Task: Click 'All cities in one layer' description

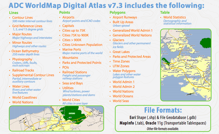Action: tap(75, 103)
